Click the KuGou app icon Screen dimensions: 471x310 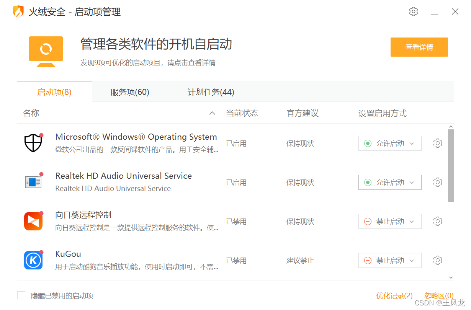coord(33,260)
